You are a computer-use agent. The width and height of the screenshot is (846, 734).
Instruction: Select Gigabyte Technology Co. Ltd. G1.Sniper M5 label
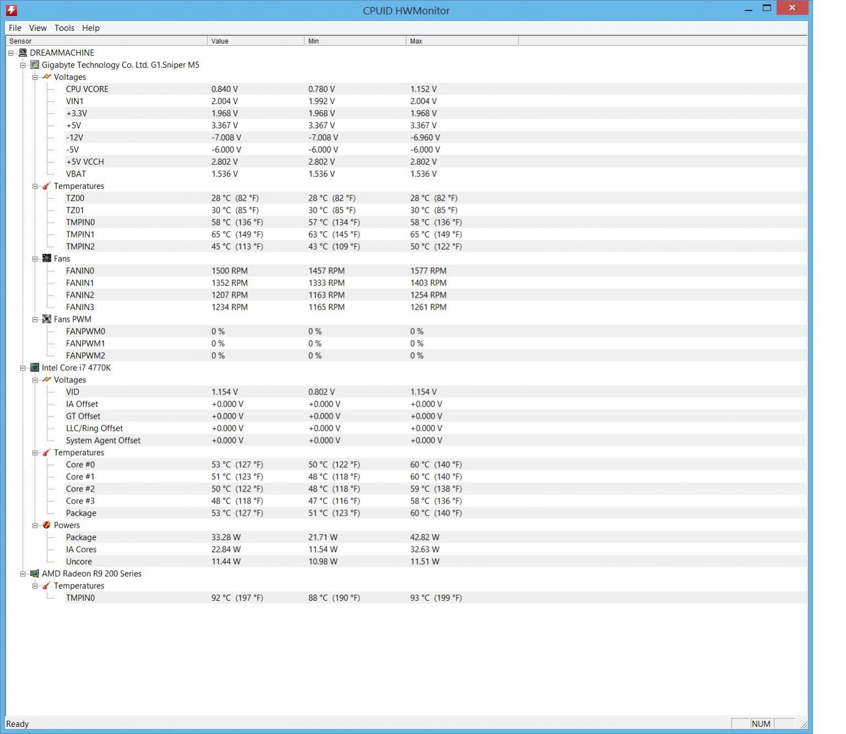121,65
